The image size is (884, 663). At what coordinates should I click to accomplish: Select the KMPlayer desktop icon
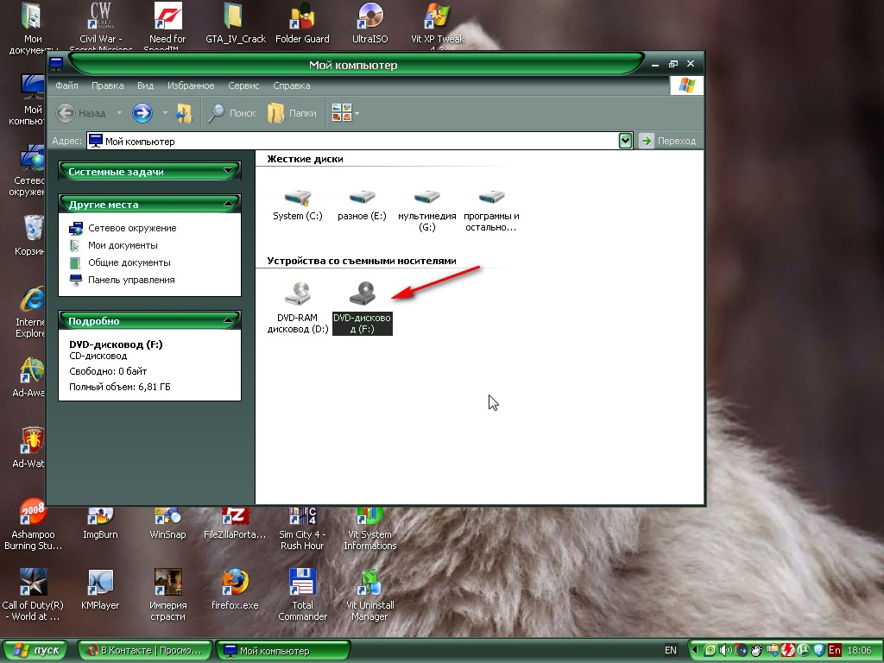[x=100, y=589]
